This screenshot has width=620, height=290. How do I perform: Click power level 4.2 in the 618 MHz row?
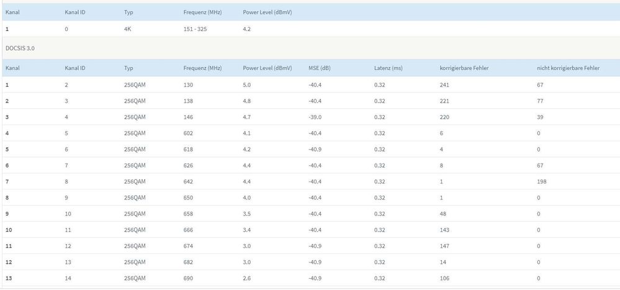(x=247, y=149)
